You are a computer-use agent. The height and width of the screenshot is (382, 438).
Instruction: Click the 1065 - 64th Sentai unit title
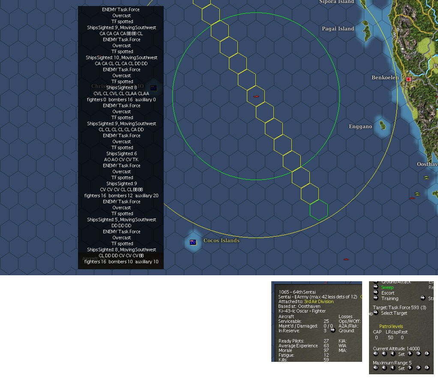point(297,292)
